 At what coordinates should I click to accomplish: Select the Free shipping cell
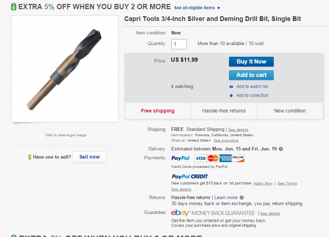158,111
